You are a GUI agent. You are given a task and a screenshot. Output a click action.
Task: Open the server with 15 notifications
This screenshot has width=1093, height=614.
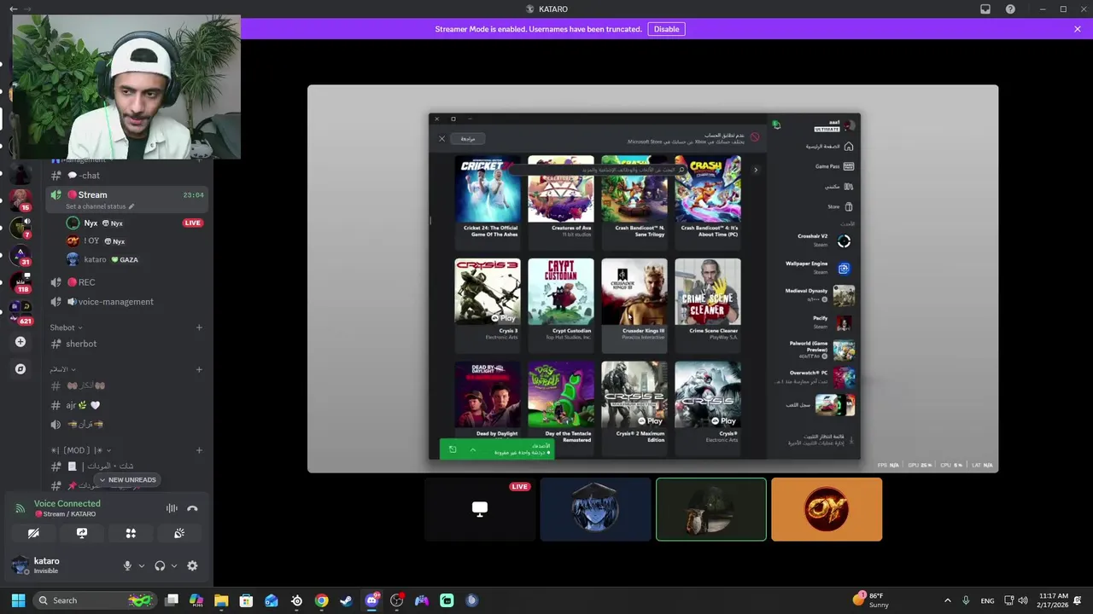(20, 200)
